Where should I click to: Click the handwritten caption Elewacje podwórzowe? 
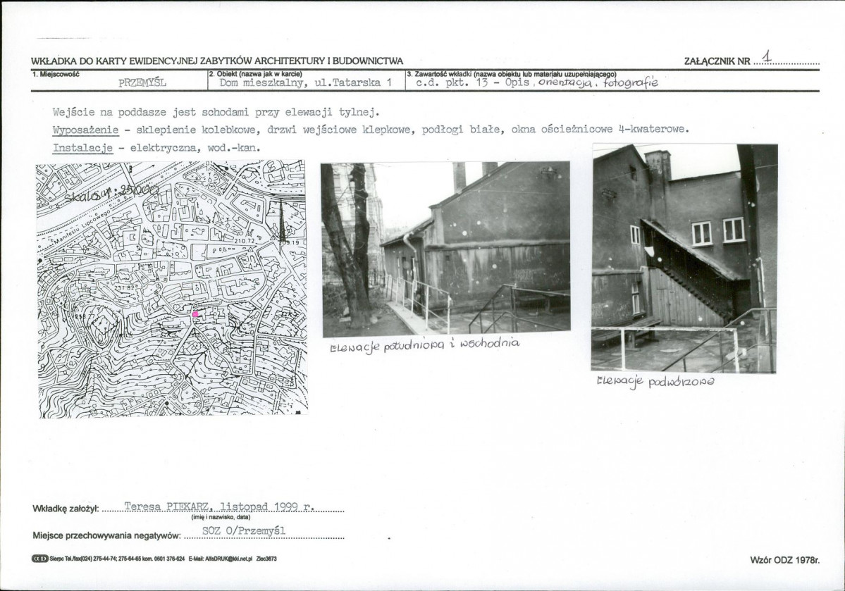pyautogui.click(x=655, y=381)
